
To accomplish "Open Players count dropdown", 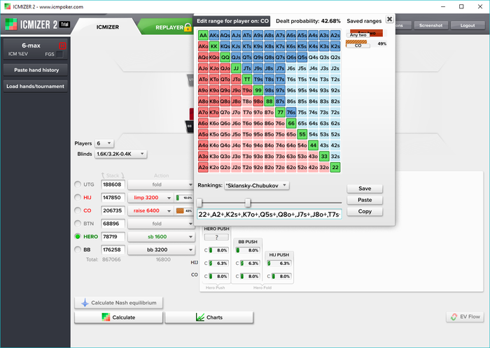I will coord(104,143).
